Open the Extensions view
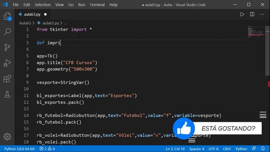 point(7,79)
